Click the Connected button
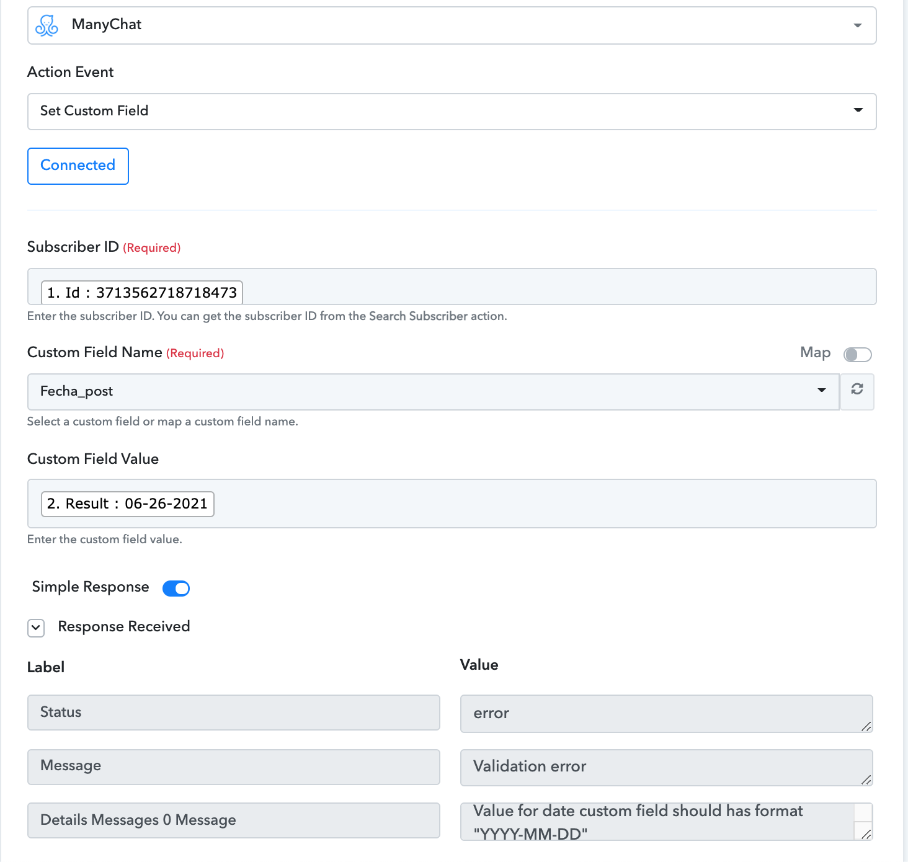Screen dimensions: 908x862 (78, 166)
